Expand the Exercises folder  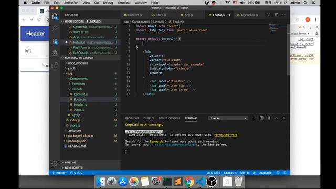78,84
